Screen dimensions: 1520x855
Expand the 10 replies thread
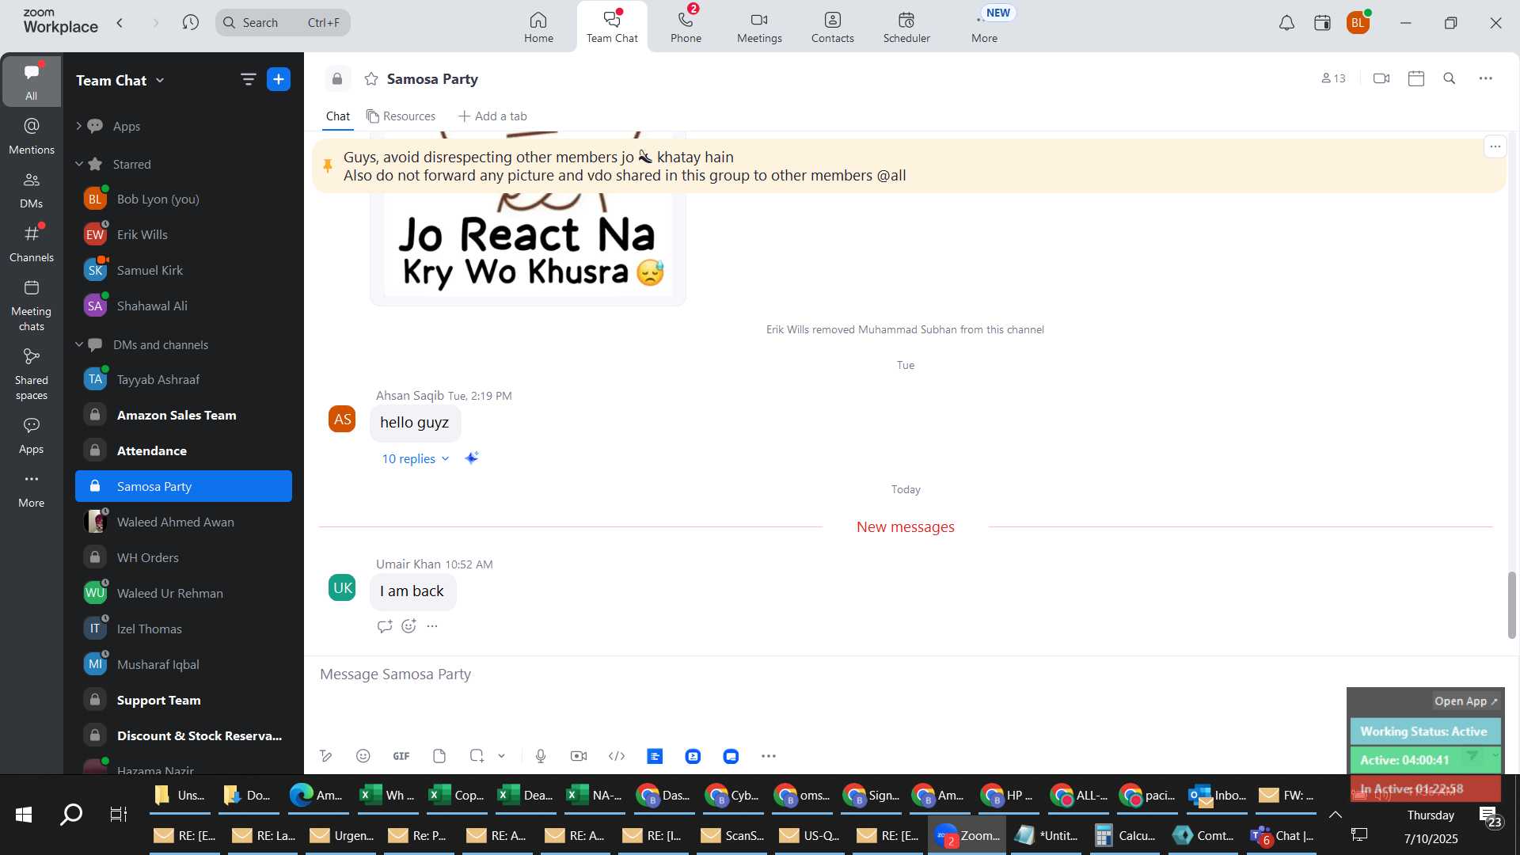click(416, 458)
